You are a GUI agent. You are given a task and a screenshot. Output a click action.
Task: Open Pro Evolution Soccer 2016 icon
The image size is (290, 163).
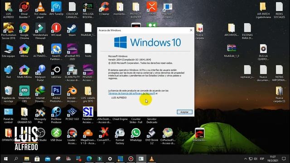pyautogui.click(x=8, y=31)
